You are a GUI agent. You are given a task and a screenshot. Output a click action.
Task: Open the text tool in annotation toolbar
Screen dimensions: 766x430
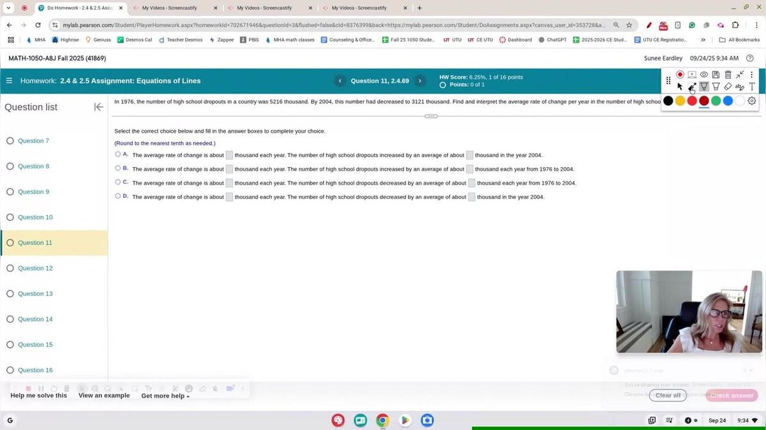751,86
